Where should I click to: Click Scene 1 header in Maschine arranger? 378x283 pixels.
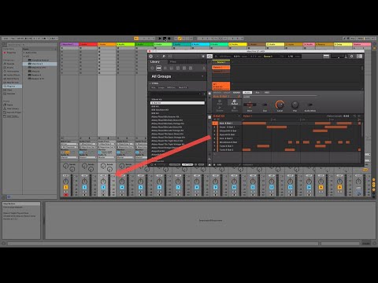(x=221, y=62)
